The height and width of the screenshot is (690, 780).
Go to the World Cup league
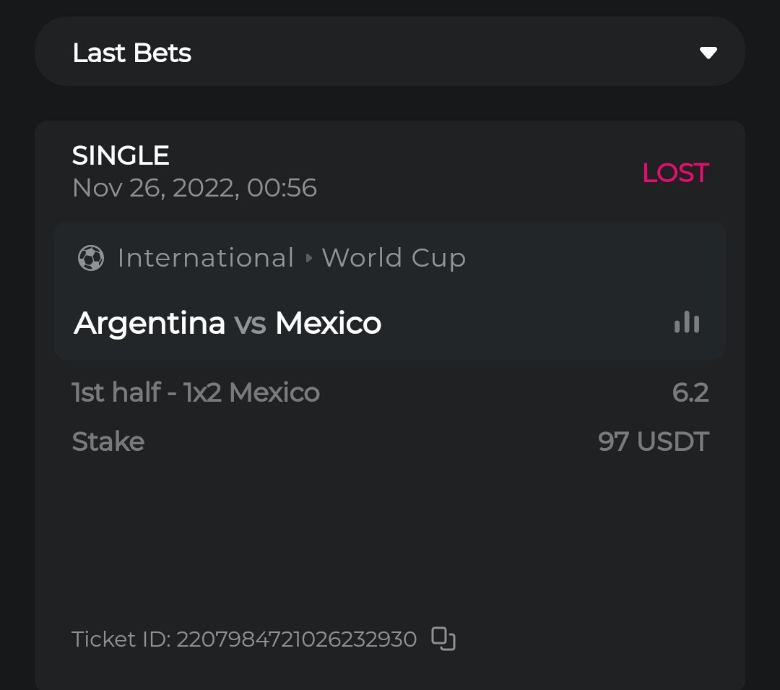[x=394, y=258]
